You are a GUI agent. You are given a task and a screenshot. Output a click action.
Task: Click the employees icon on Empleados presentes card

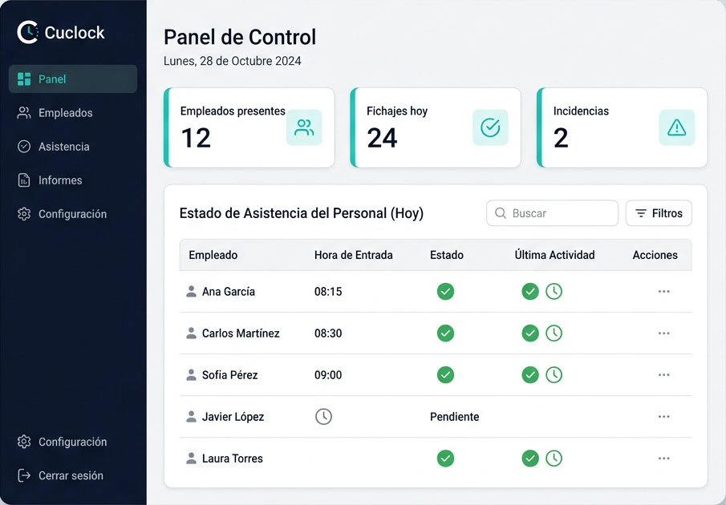point(303,127)
